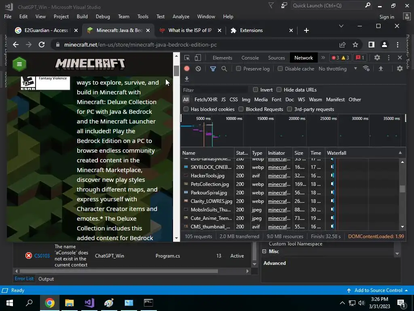Open the green Minecraft hamburger menu
The image size is (414, 311).
pos(19,64)
